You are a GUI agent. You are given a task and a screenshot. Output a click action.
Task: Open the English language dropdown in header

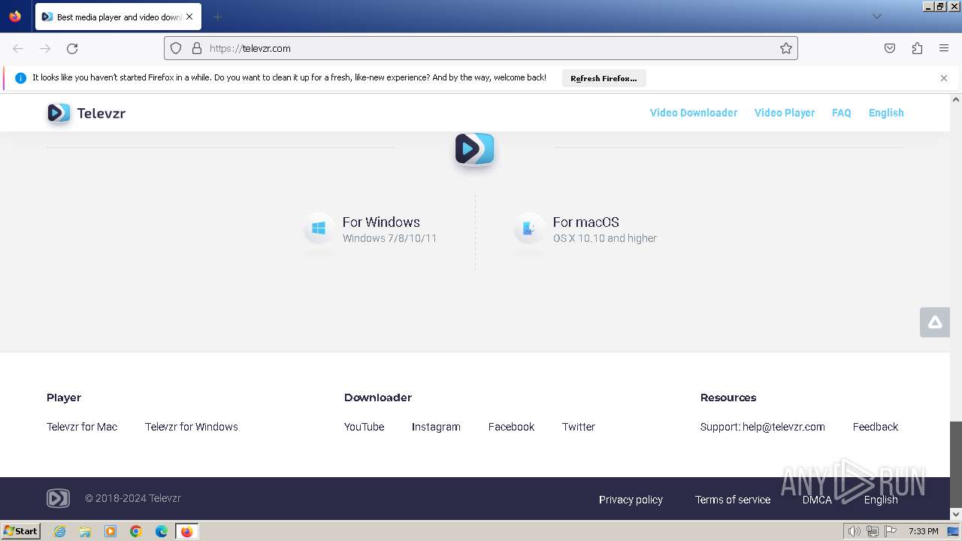886,113
